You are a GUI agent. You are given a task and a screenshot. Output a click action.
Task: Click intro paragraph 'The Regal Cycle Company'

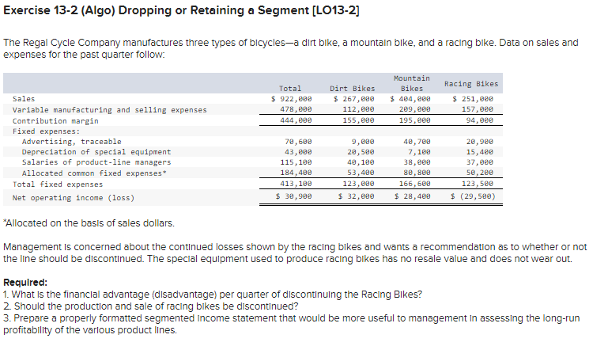291,48
